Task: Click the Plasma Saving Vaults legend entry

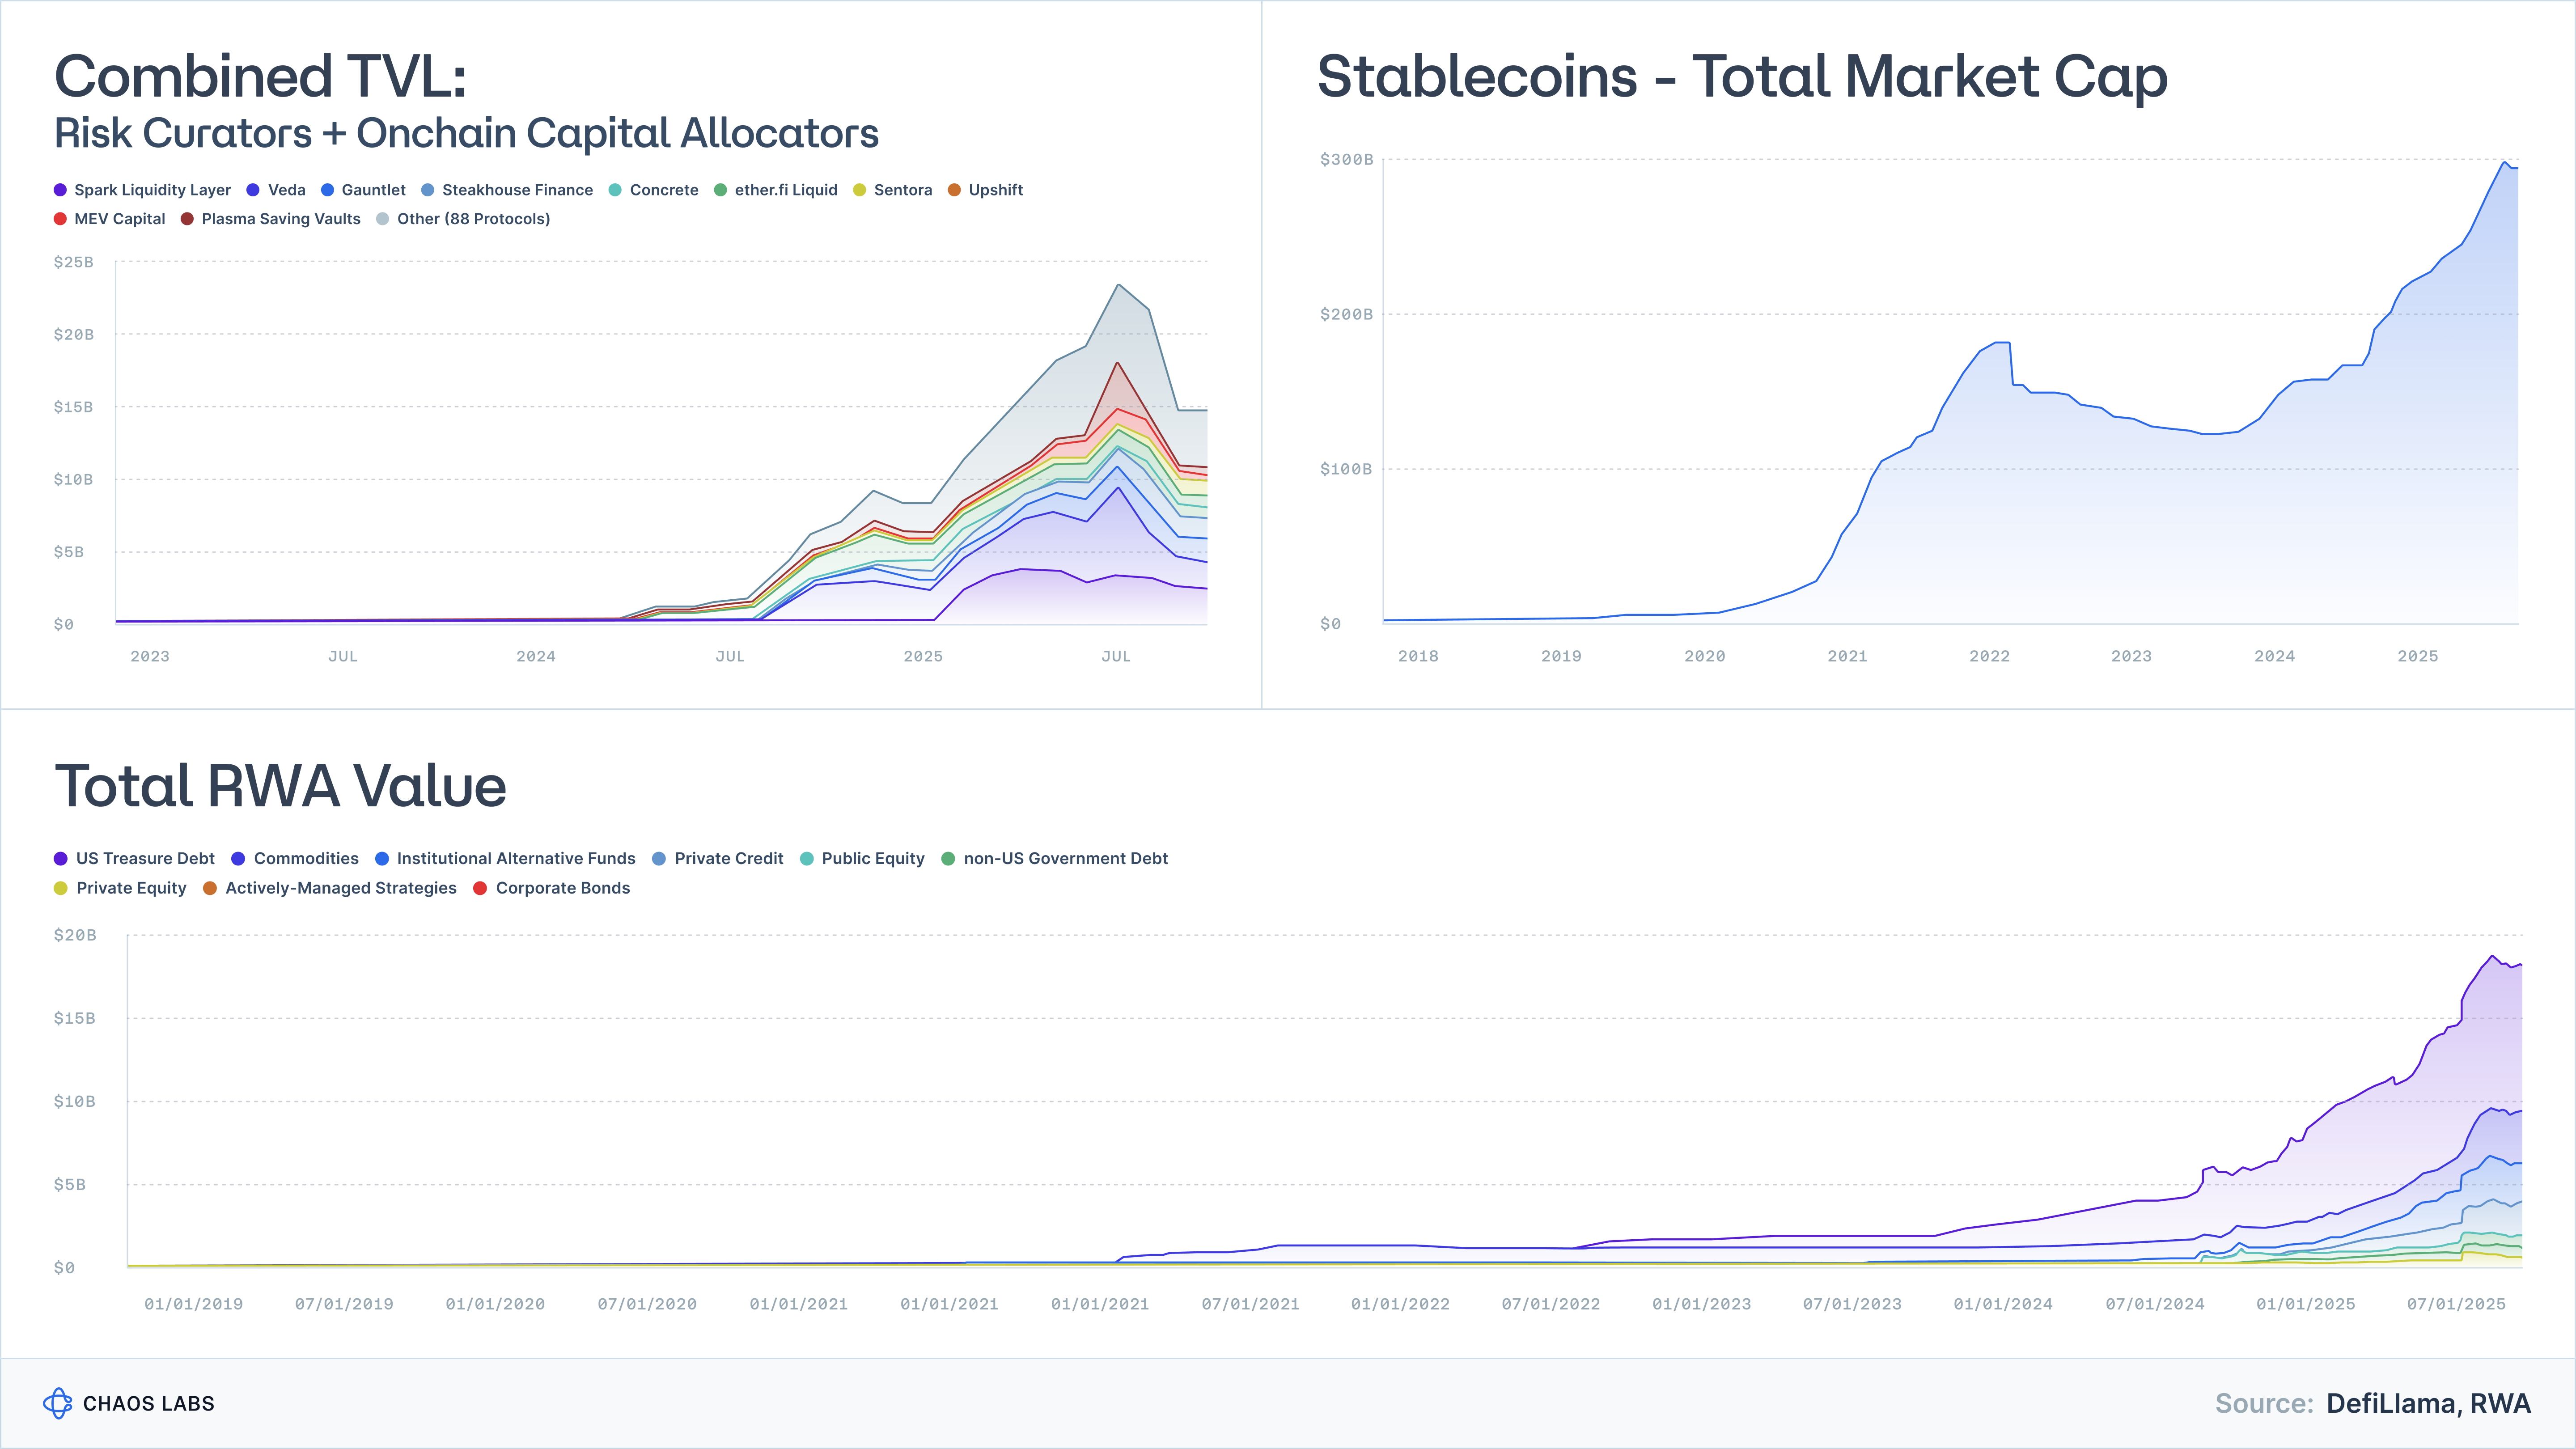Action: click(x=187, y=219)
